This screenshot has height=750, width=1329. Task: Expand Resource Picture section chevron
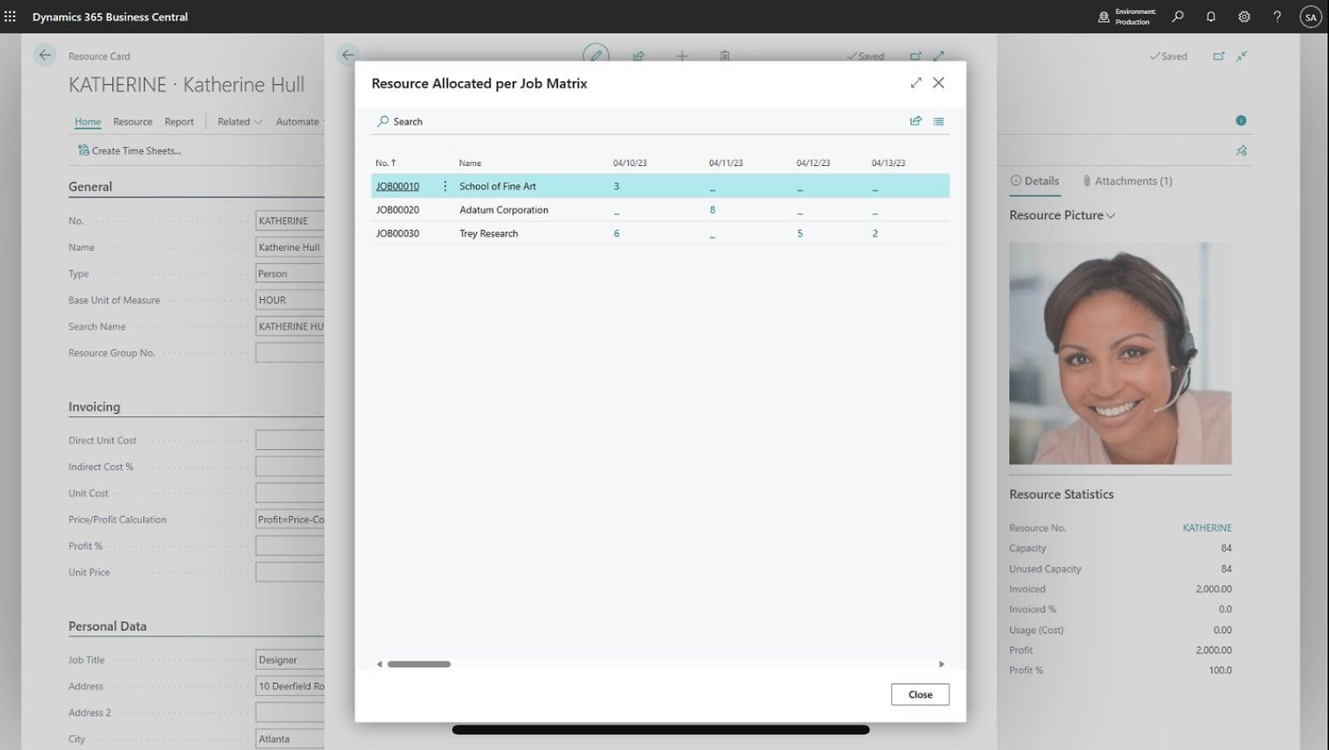pyautogui.click(x=1111, y=215)
